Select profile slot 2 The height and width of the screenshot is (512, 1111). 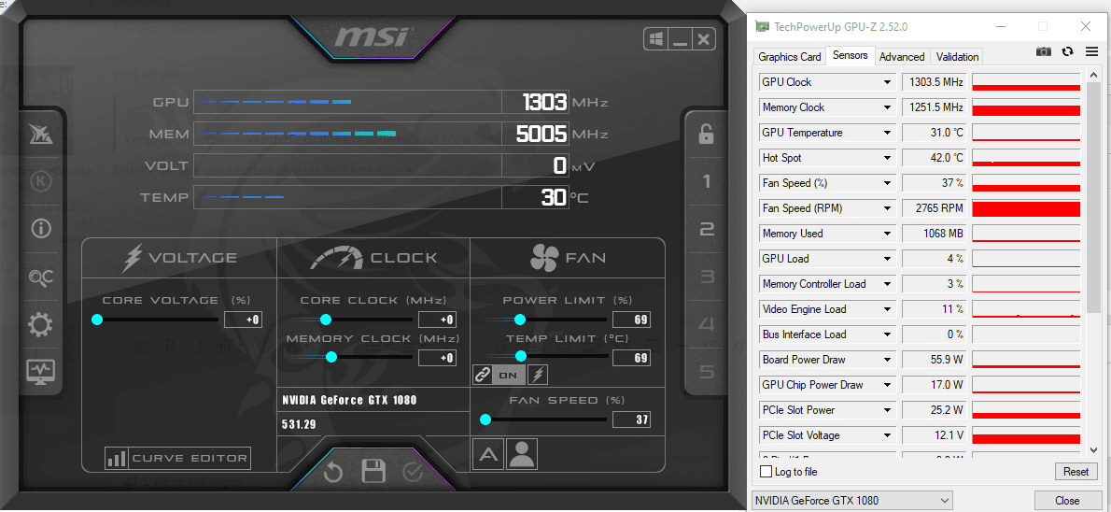tap(706, 229)
